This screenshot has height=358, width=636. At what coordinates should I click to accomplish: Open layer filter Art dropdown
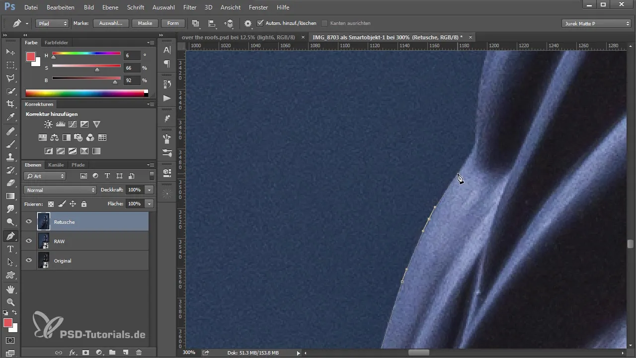(45, 176)
